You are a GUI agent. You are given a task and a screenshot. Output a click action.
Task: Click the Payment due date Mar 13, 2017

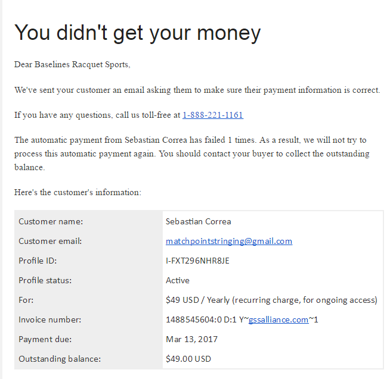tap(191, 339)
